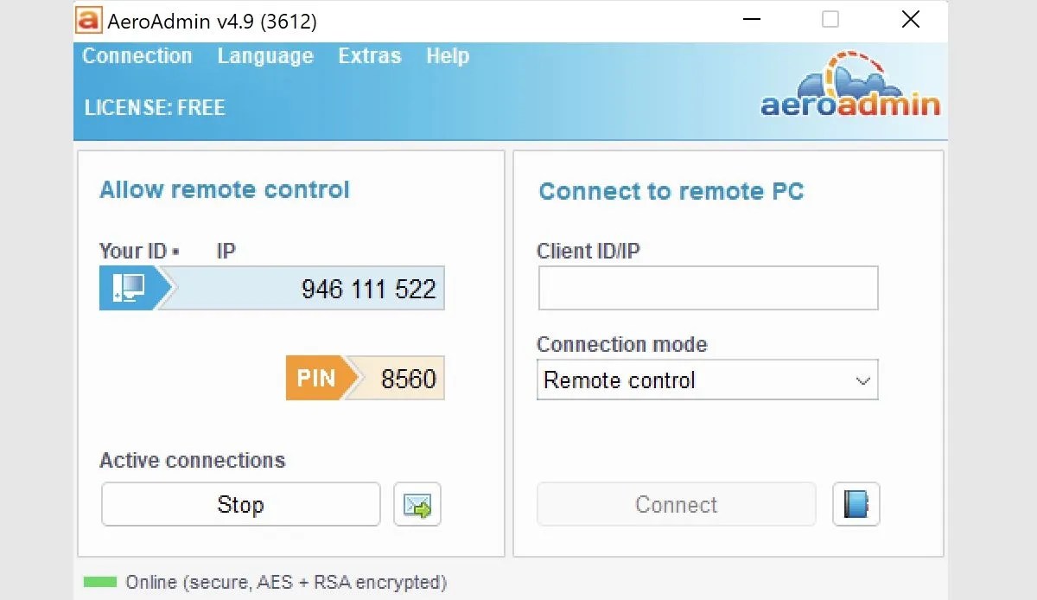This screenshot has height=600, width=1037.
Task: Click the Connect button
Action: tap(676, 504)
